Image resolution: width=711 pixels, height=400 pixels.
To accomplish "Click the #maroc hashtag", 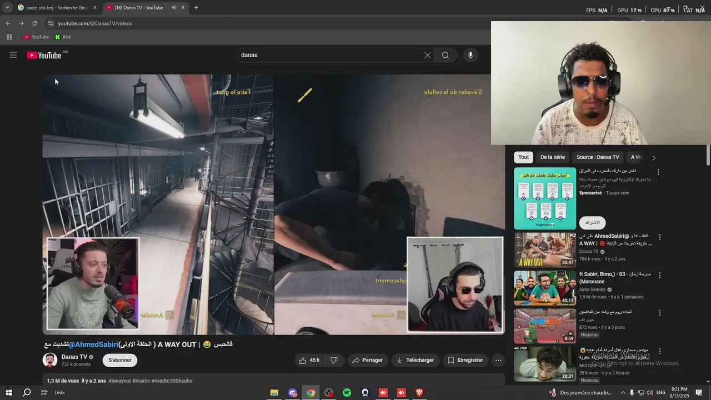I will click(x=141, y=381).
